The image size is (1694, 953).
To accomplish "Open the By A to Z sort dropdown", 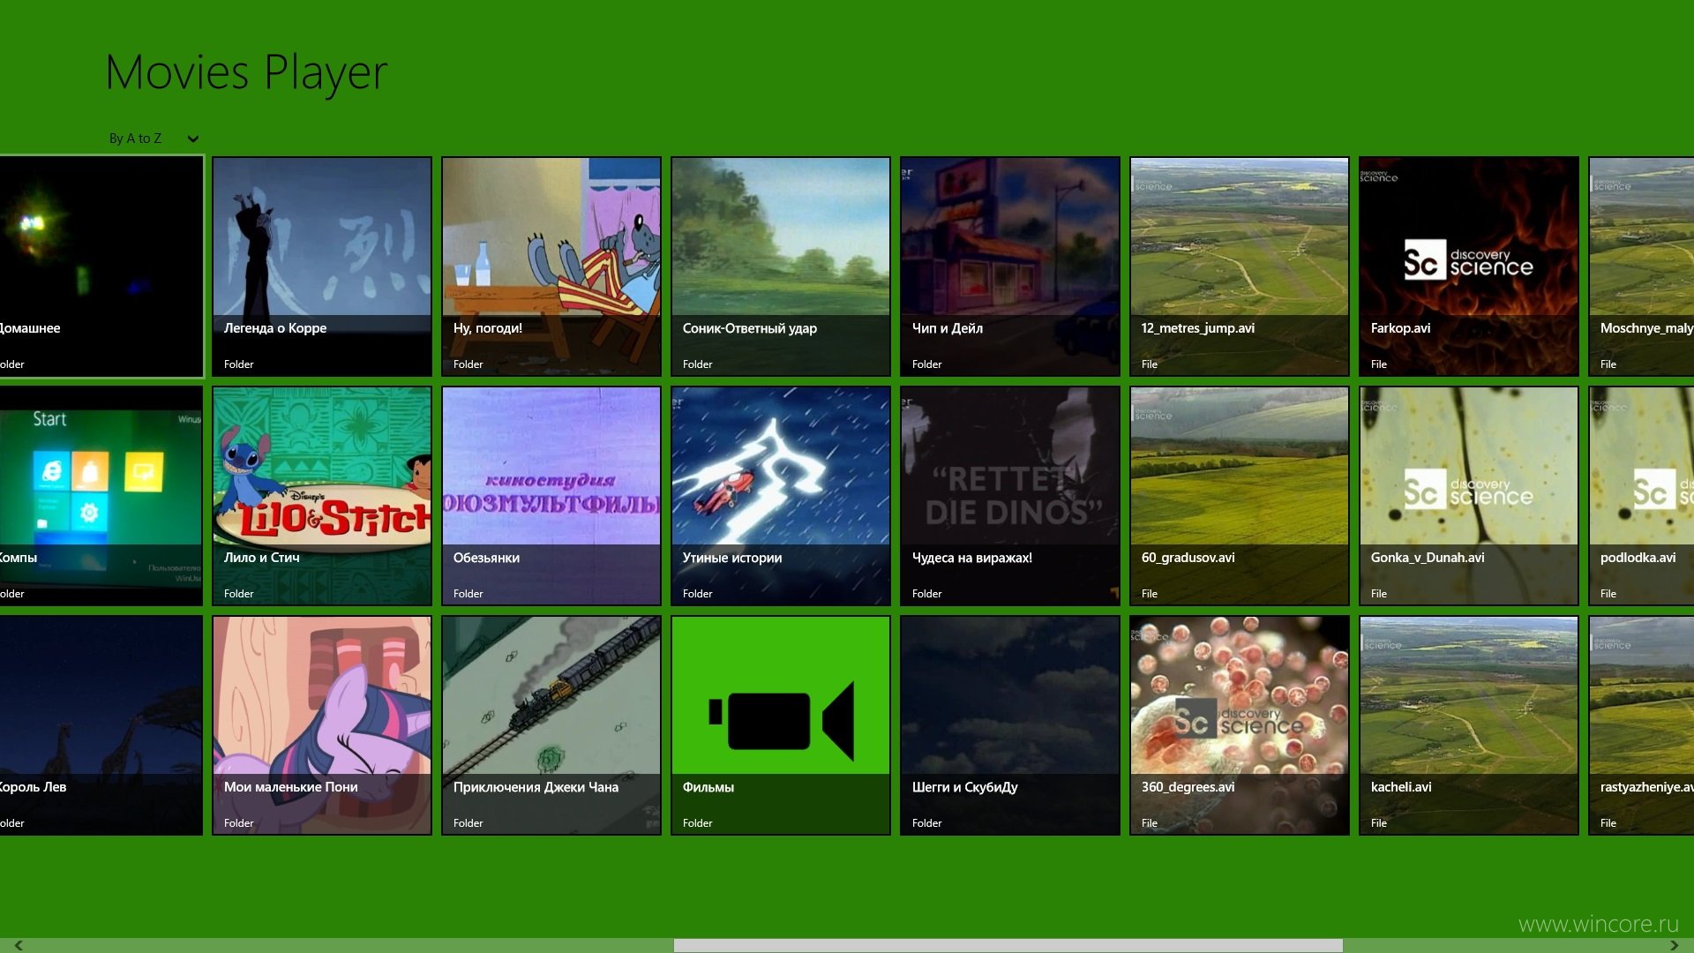I will [154, 139].
